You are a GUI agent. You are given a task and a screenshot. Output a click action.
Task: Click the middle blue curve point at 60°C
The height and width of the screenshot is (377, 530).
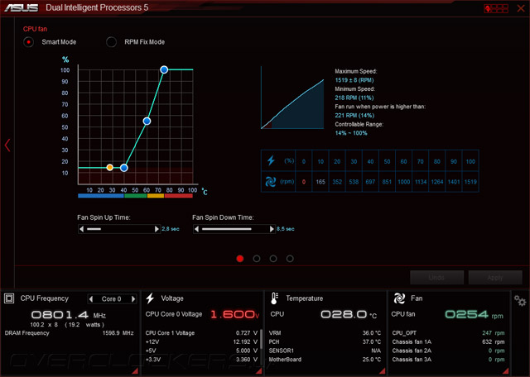point(147,121)
